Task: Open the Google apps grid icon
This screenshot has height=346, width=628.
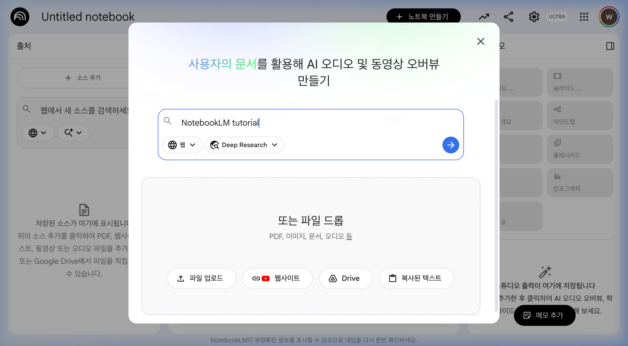Action: (x=584, y=17)
